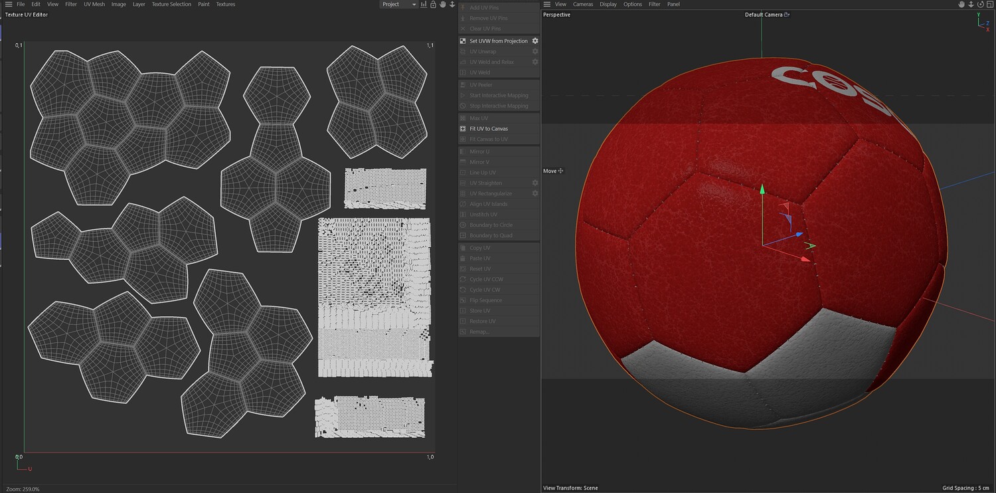996x493 pixels.
Task: Open the viewport Panel menu
Action: (x=673, y=4)
